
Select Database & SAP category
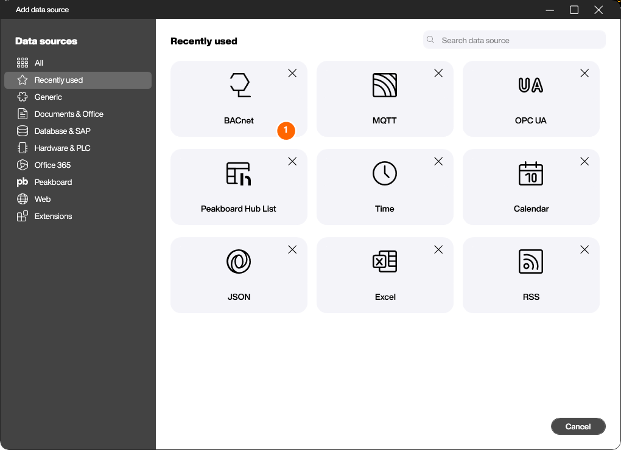point(78,131)
